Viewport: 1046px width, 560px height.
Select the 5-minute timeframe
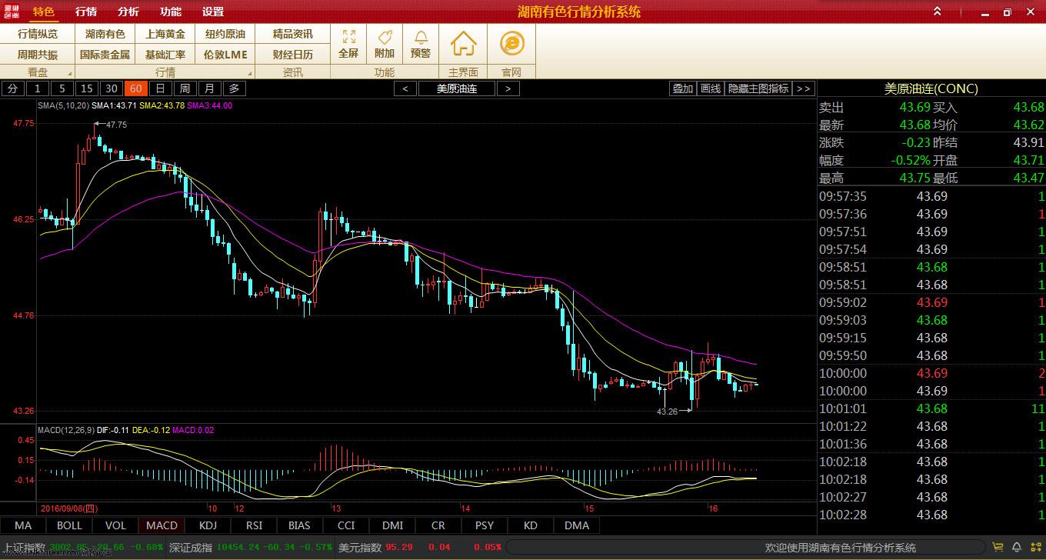point(62,88)
